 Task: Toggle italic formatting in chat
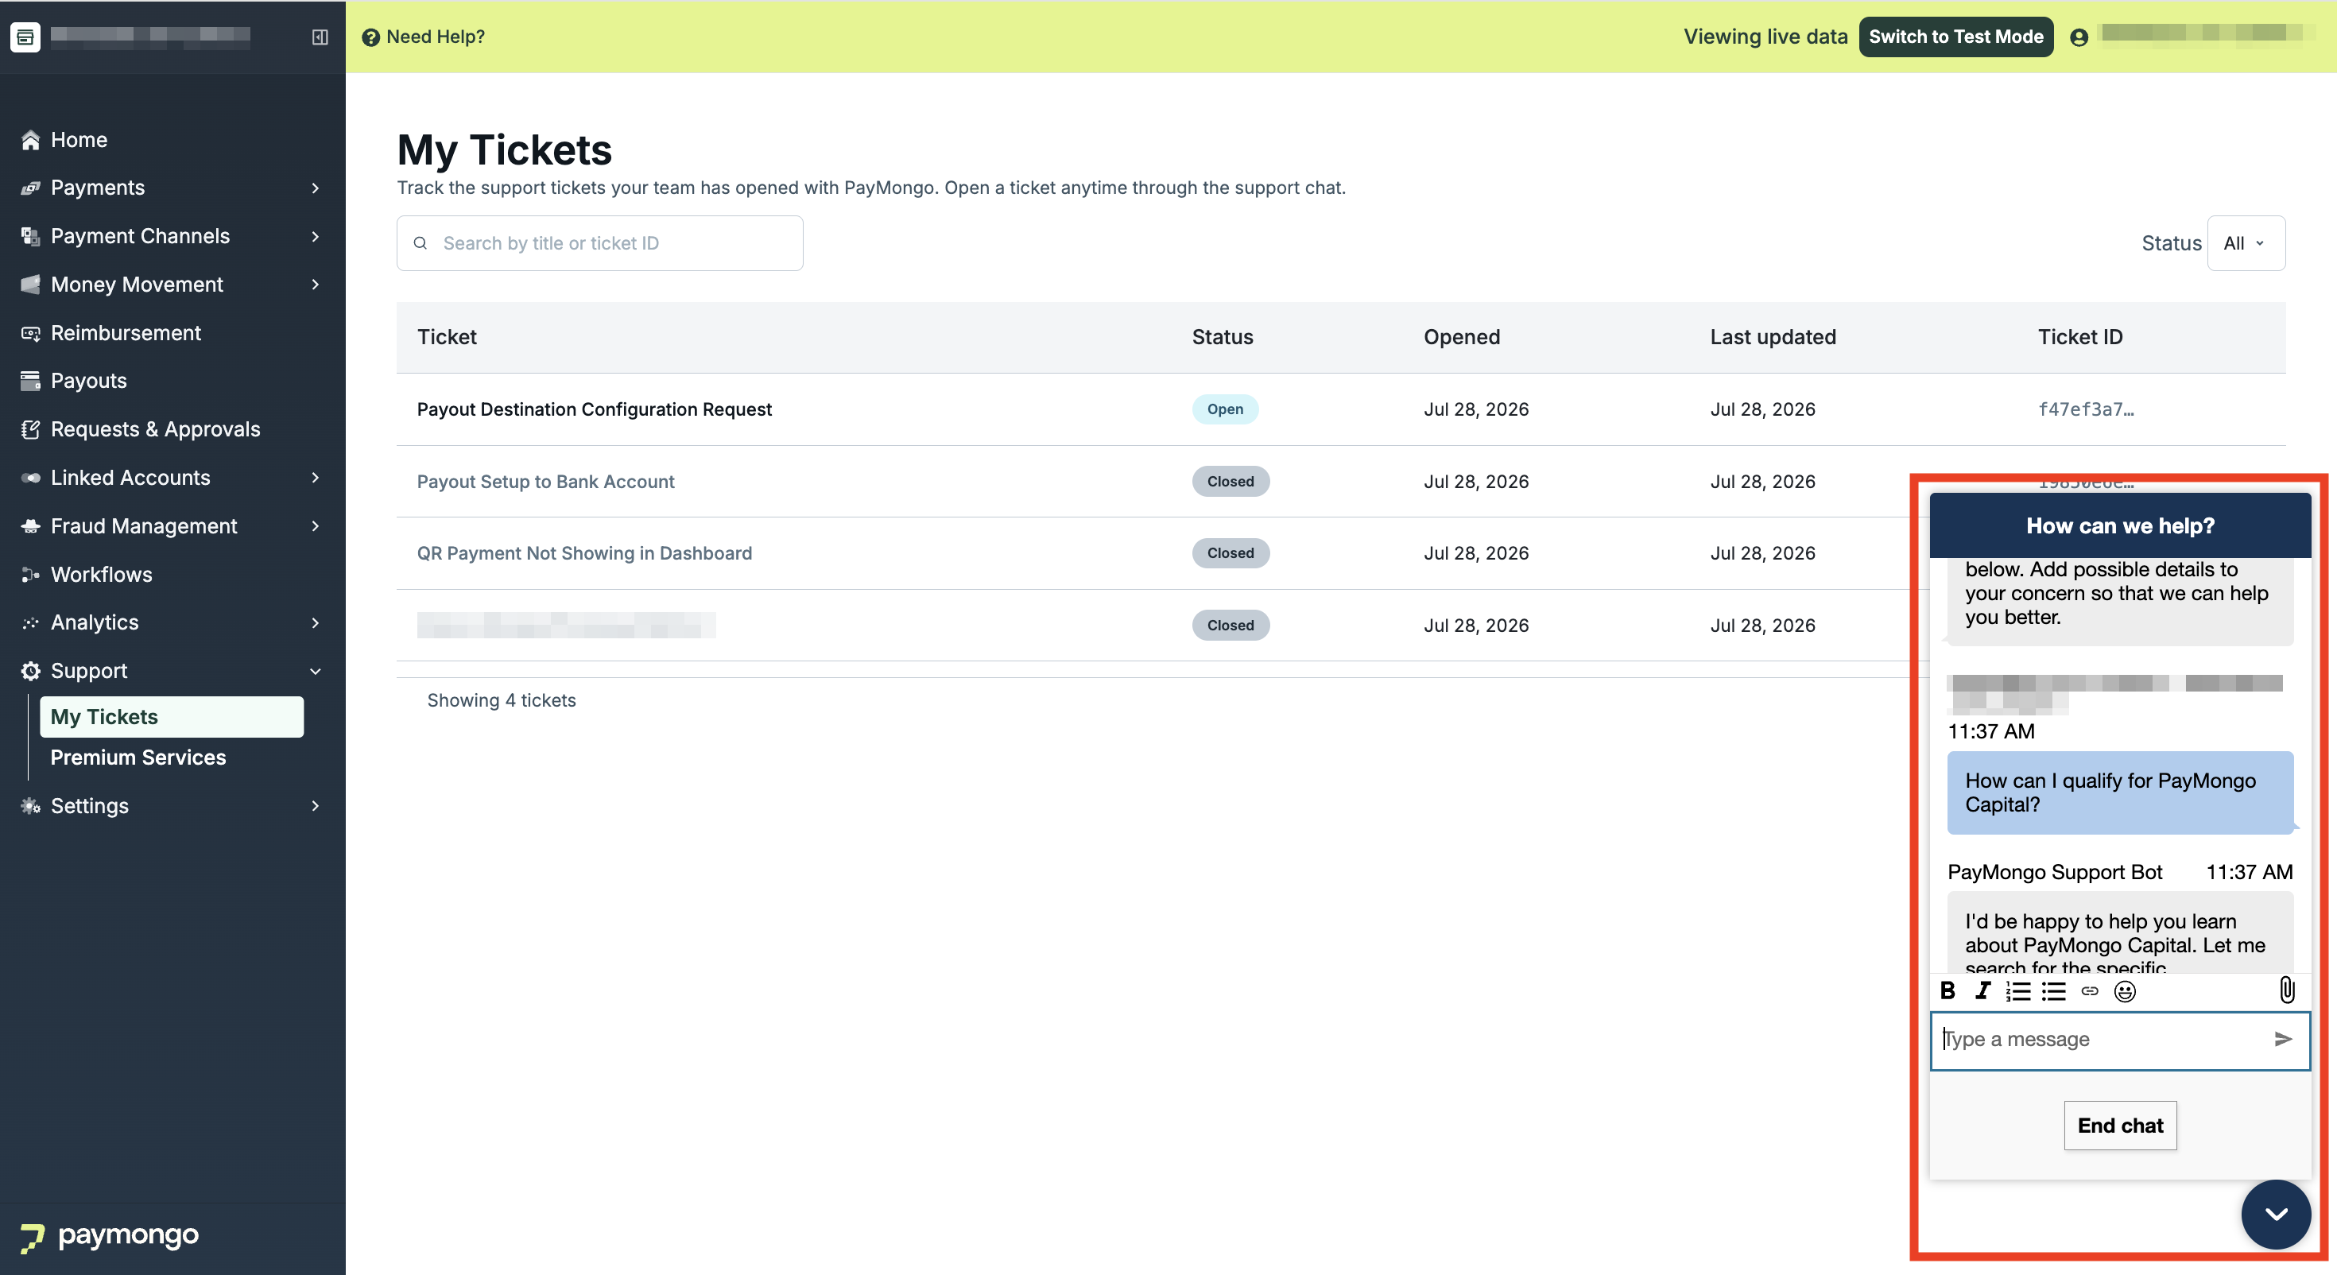click(x=1983, y=991)
